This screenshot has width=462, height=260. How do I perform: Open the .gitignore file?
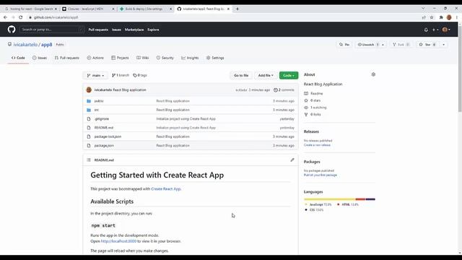102,118
